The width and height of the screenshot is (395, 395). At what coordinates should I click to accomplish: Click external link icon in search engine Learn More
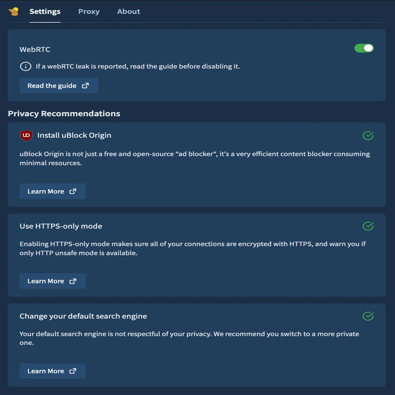[x=73, y=371]
